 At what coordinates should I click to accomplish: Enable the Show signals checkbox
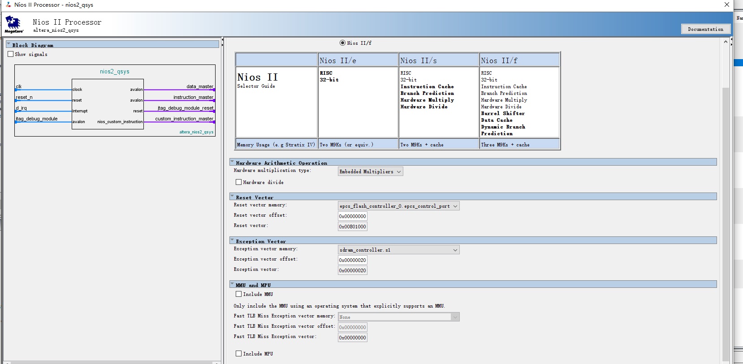click(11, 54)
